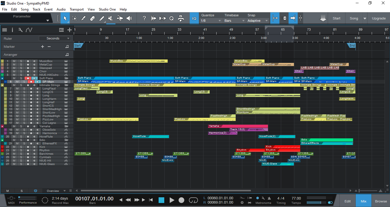Viewport: 390px width, 207px height.
Task: Click the Stop button in transport
Action: click(161, 200)
